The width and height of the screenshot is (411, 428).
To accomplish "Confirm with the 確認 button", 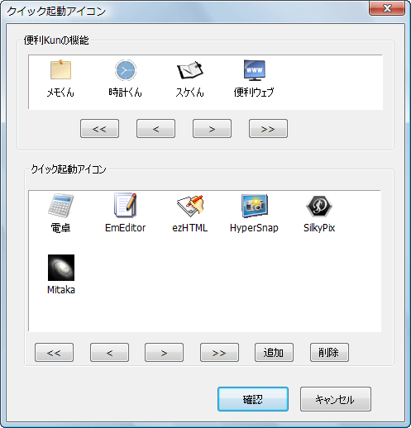I will (x=253, y=399).
